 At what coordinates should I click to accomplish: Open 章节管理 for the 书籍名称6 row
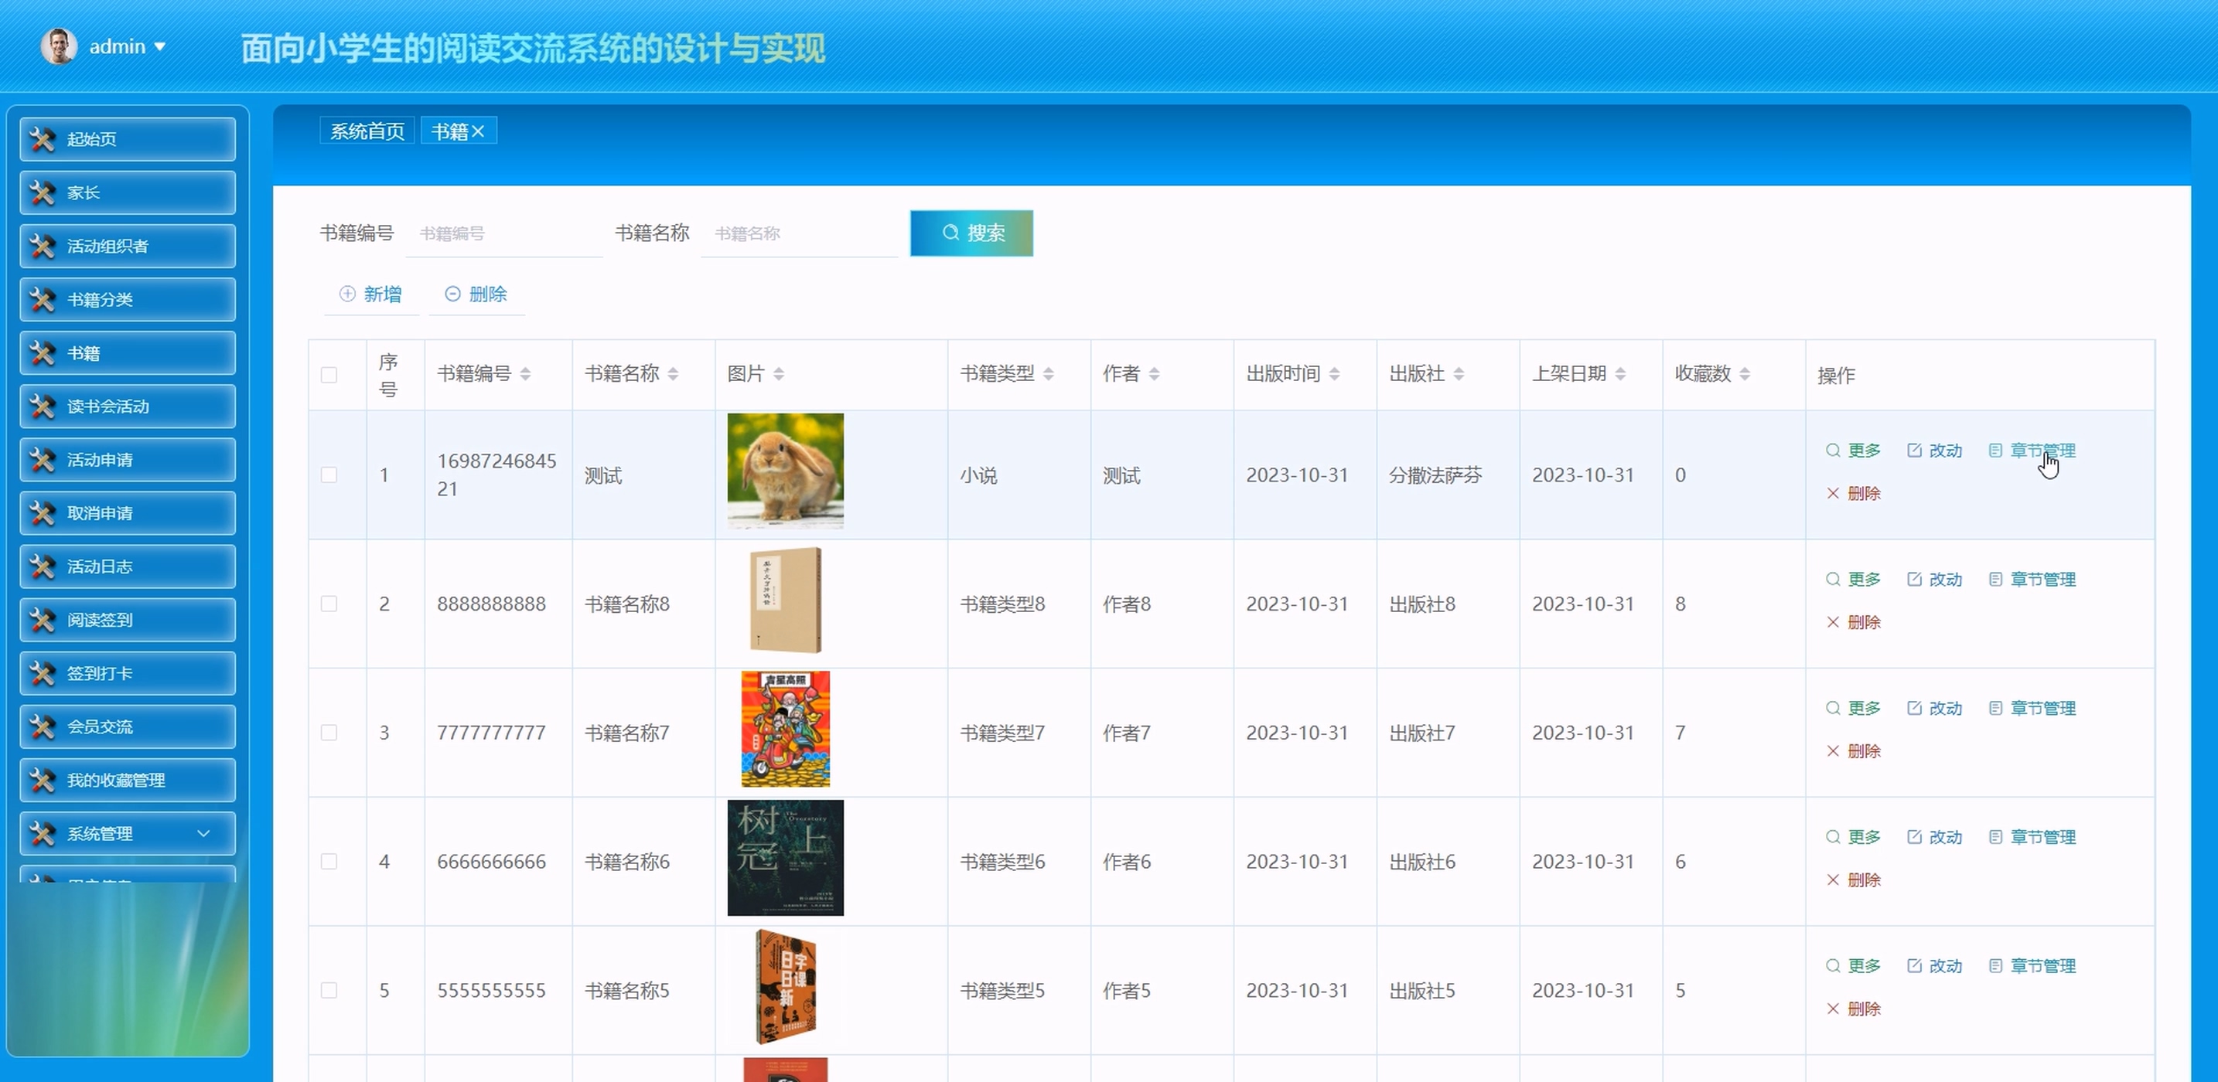point(2032,838)
